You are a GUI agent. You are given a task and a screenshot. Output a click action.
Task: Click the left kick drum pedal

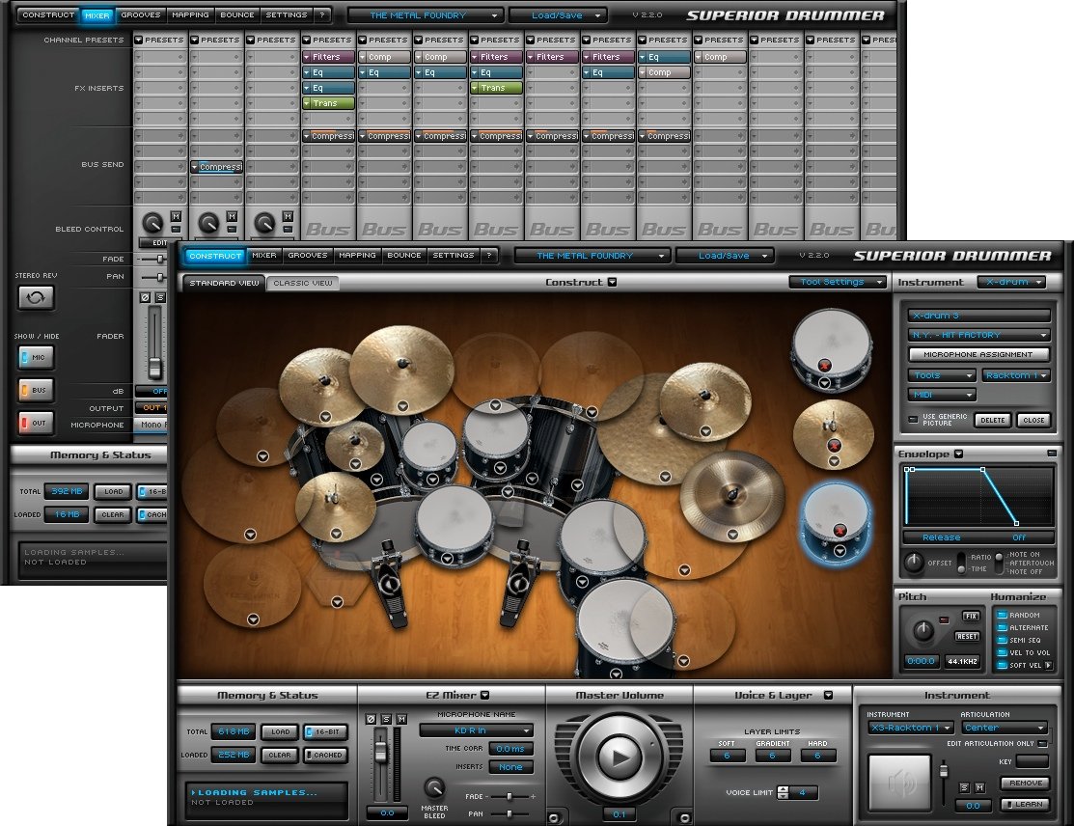tap(388, 582)
